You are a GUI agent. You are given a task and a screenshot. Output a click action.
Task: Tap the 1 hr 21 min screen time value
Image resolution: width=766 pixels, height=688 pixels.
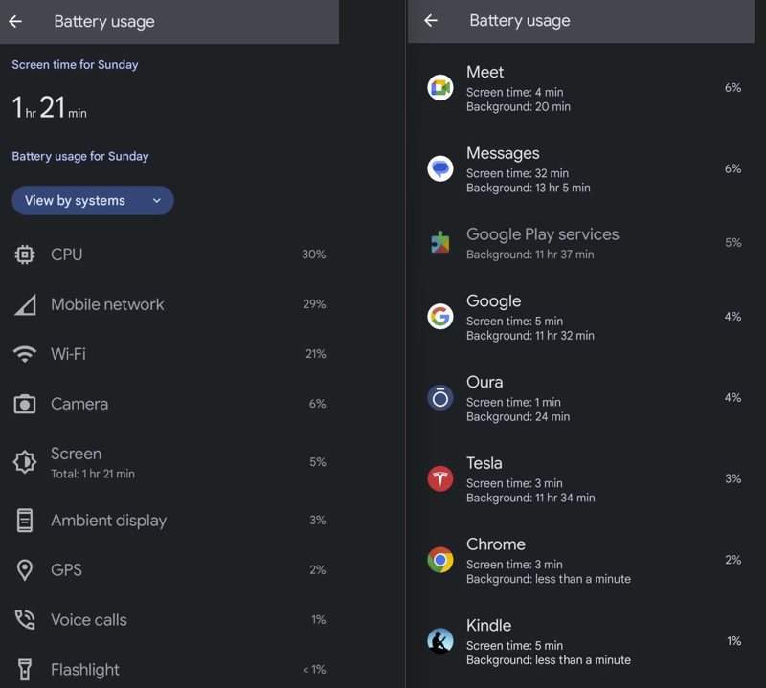click(x=50, y=108)
